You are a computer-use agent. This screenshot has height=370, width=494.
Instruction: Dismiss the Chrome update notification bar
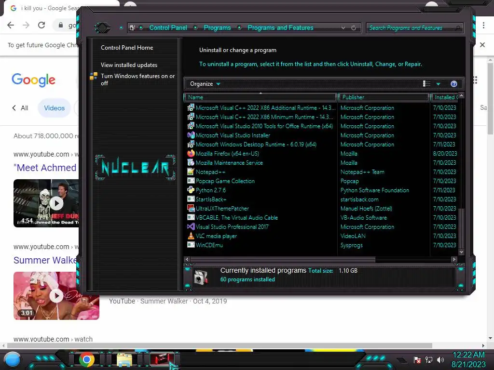click(482, 45)
